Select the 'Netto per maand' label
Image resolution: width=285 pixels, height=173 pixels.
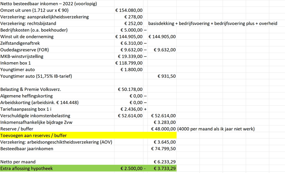coord(18,162)
